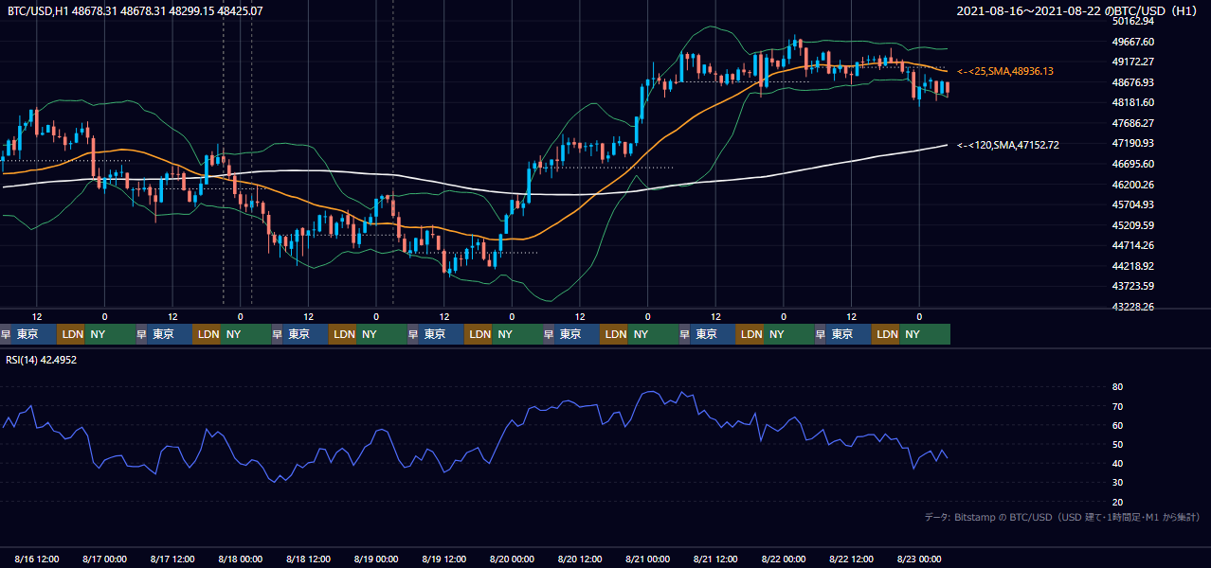Click RSI axis level 40
This screenshot has width=1211, height=568.
point(1117,463)
